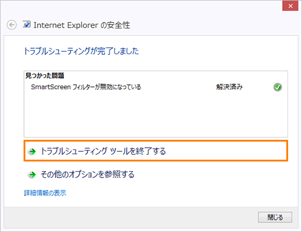Click the 解決済み status text
The height and width of the screenshot is (232, 302).
point(230,87)
